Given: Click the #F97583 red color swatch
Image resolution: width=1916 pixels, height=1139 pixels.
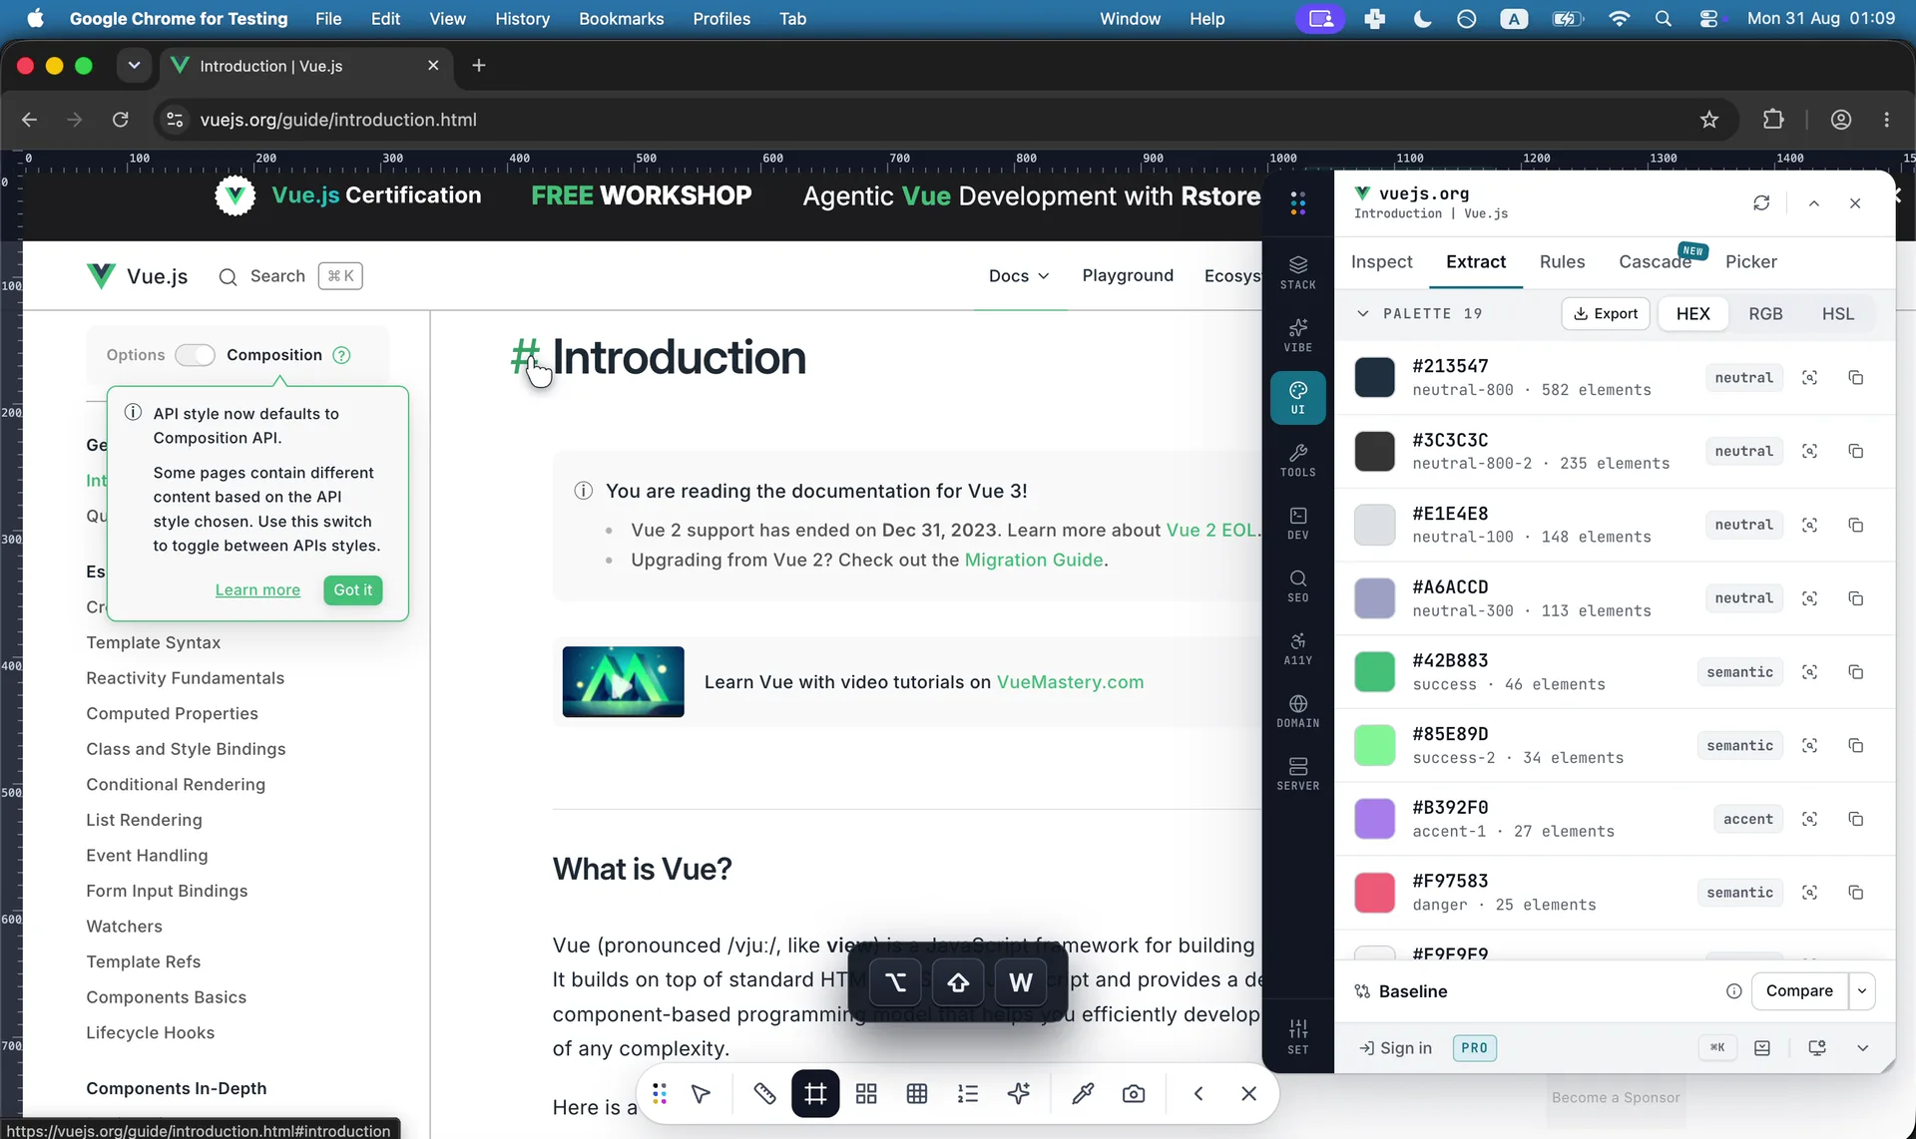Looking at the screenshot, I should click(1374, 893).
